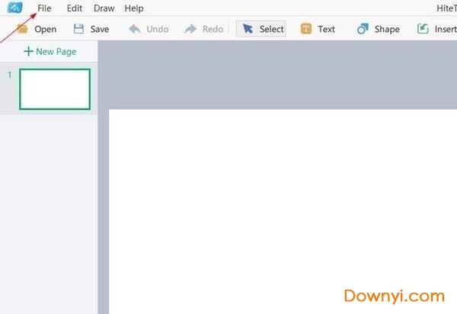Viewport: 457px width, 314px height.
Task: Click the HiteT window title text
Action: 444,8
